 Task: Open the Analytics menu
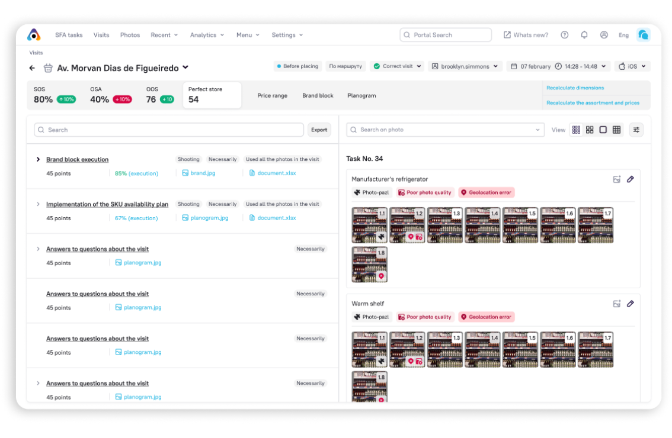click(x=207, y=35)
